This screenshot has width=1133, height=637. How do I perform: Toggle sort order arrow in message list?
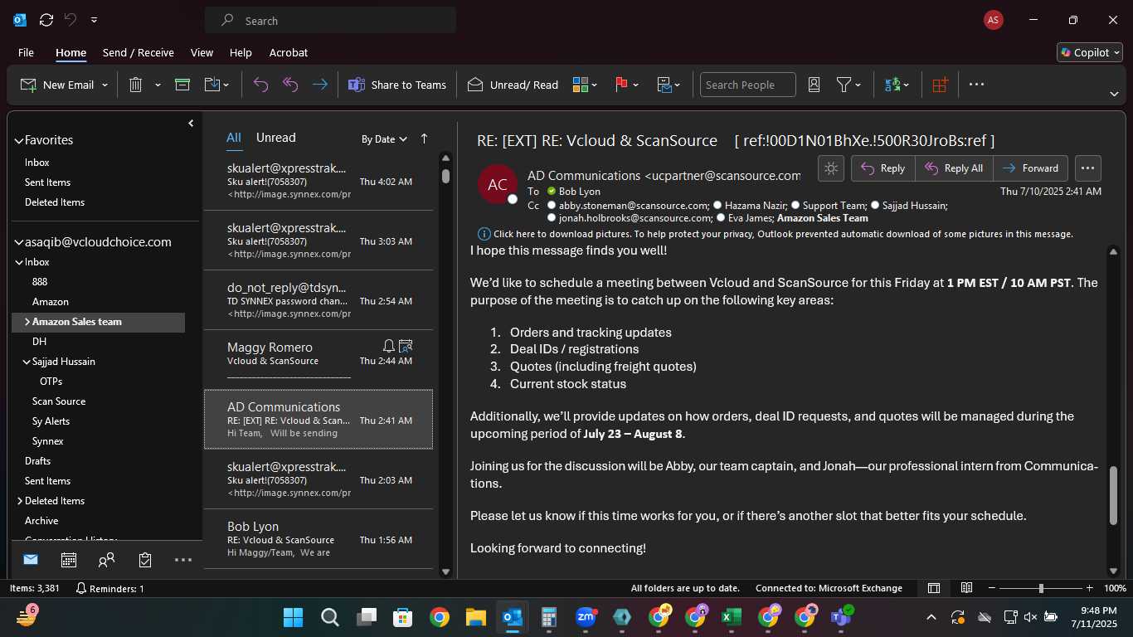[x=425, y=139]
